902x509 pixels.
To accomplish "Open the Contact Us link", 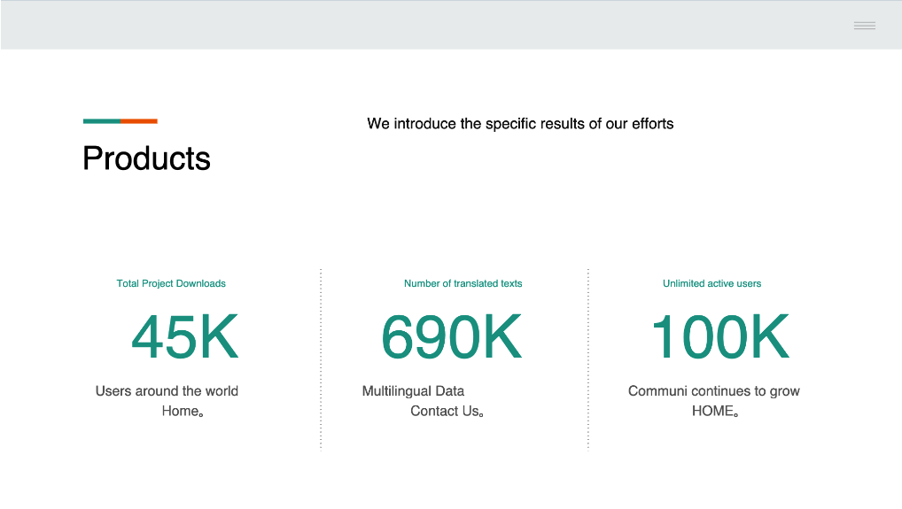I will [x=445, y=411].
